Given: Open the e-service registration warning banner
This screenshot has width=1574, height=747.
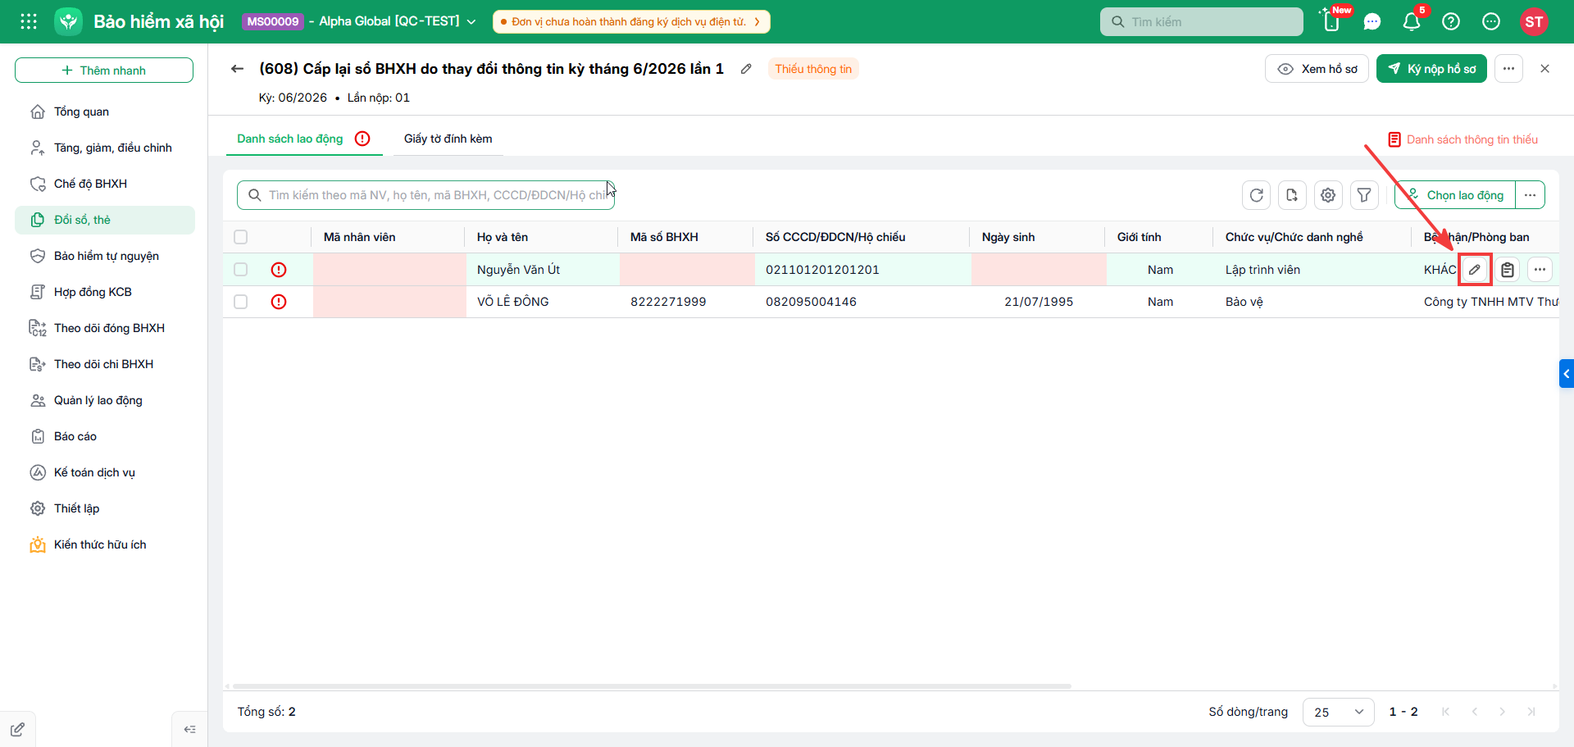Looking at the screenshot, I should (631, 22).
